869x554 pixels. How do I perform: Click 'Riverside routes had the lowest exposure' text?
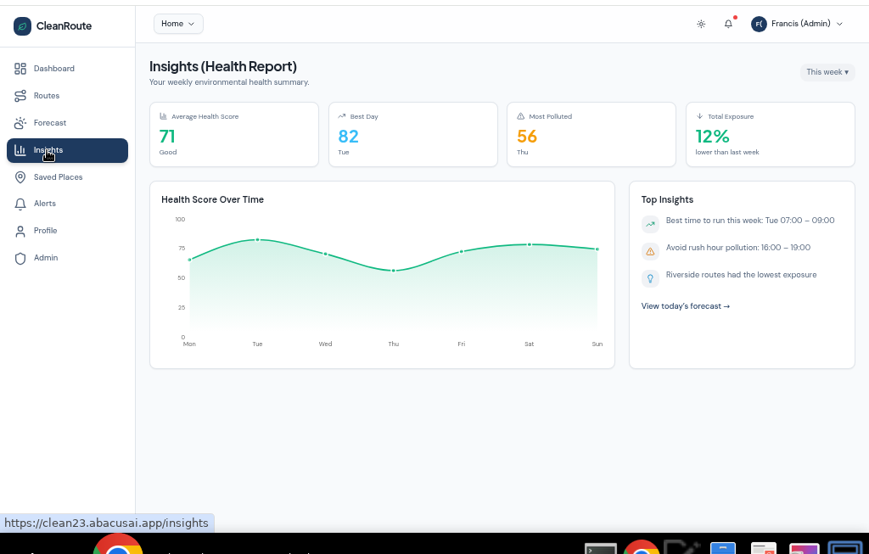[741, 275]
